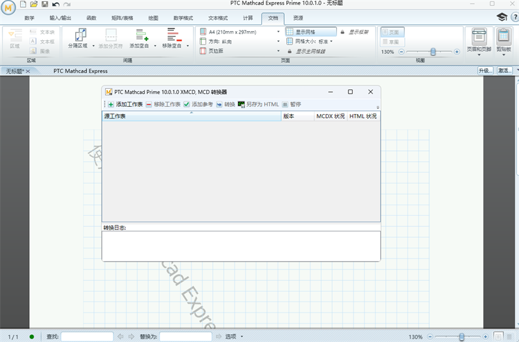Save worksheet using floppy disk icon
This screenshot has width=519, height=342.
45,4
